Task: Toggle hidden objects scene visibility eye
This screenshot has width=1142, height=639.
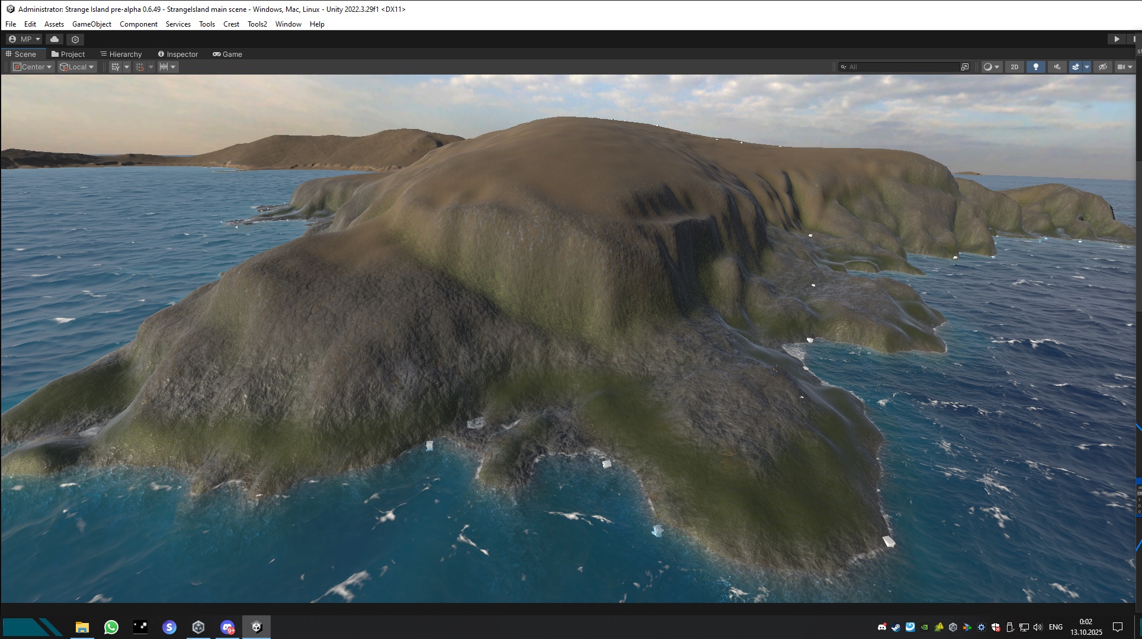Action: (x=1102, y=67)
